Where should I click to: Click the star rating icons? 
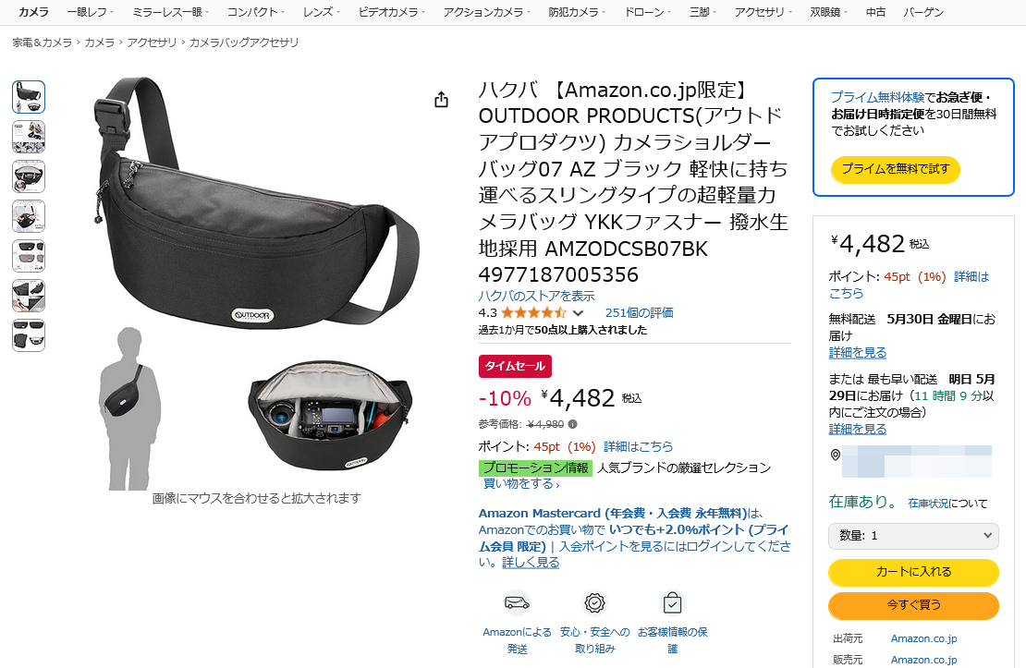[533, 312]
